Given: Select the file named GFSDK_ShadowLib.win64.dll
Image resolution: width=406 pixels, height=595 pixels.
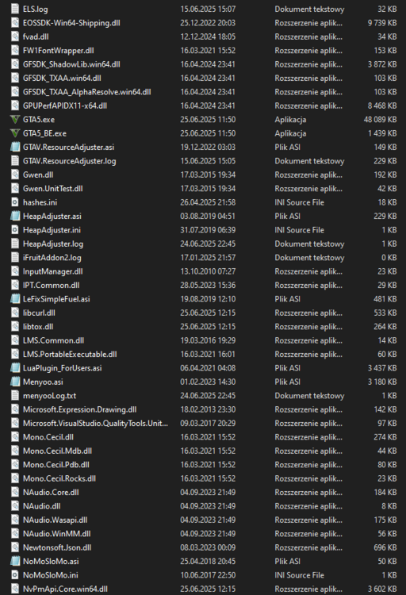Looking at the screenshot, I should pyautogui.click(x=71, y=64).
